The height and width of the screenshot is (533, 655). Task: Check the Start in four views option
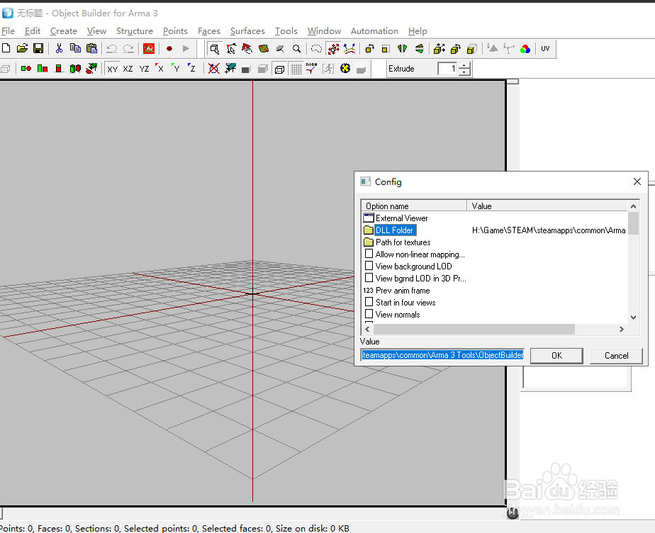tap(369, 302)
